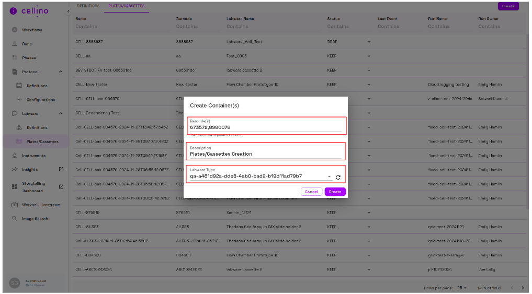Open status dropdown for CELL-8888987 row
This screenshot has height=294, width=532.
coord(369,42)
